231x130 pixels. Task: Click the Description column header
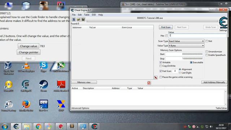tap(88, 88)
